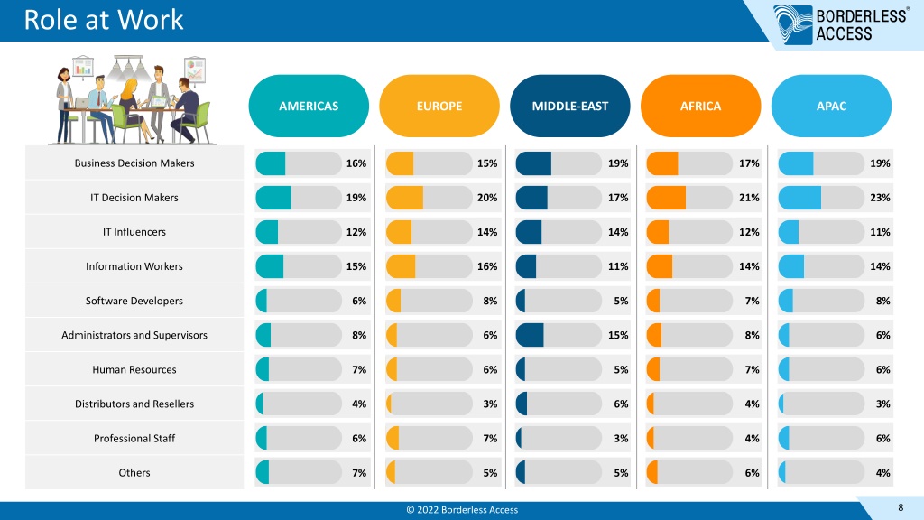The image size is (924, 520).
Task: Select the AMERICAS region pill
Action: pos(309,107)
